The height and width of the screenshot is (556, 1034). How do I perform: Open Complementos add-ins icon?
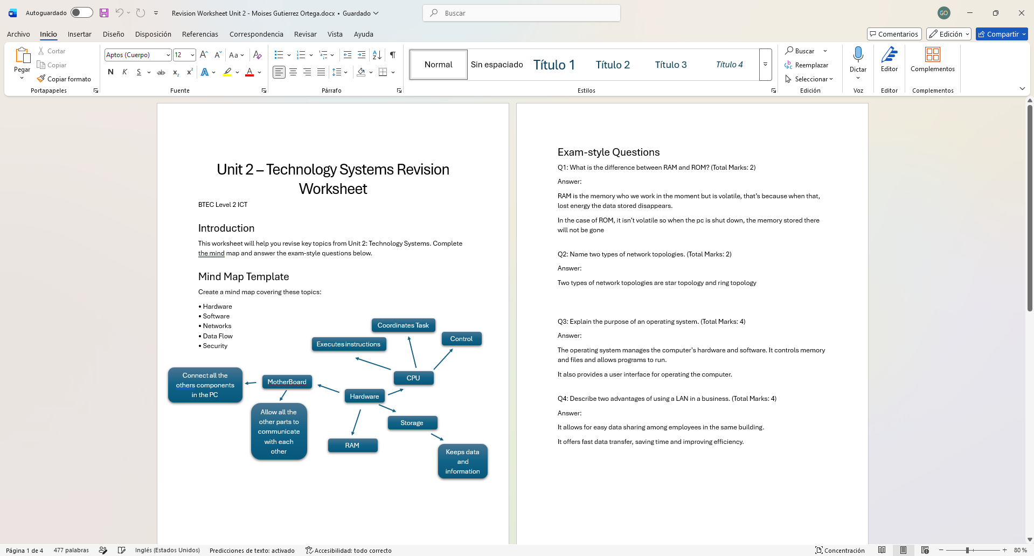933,59
